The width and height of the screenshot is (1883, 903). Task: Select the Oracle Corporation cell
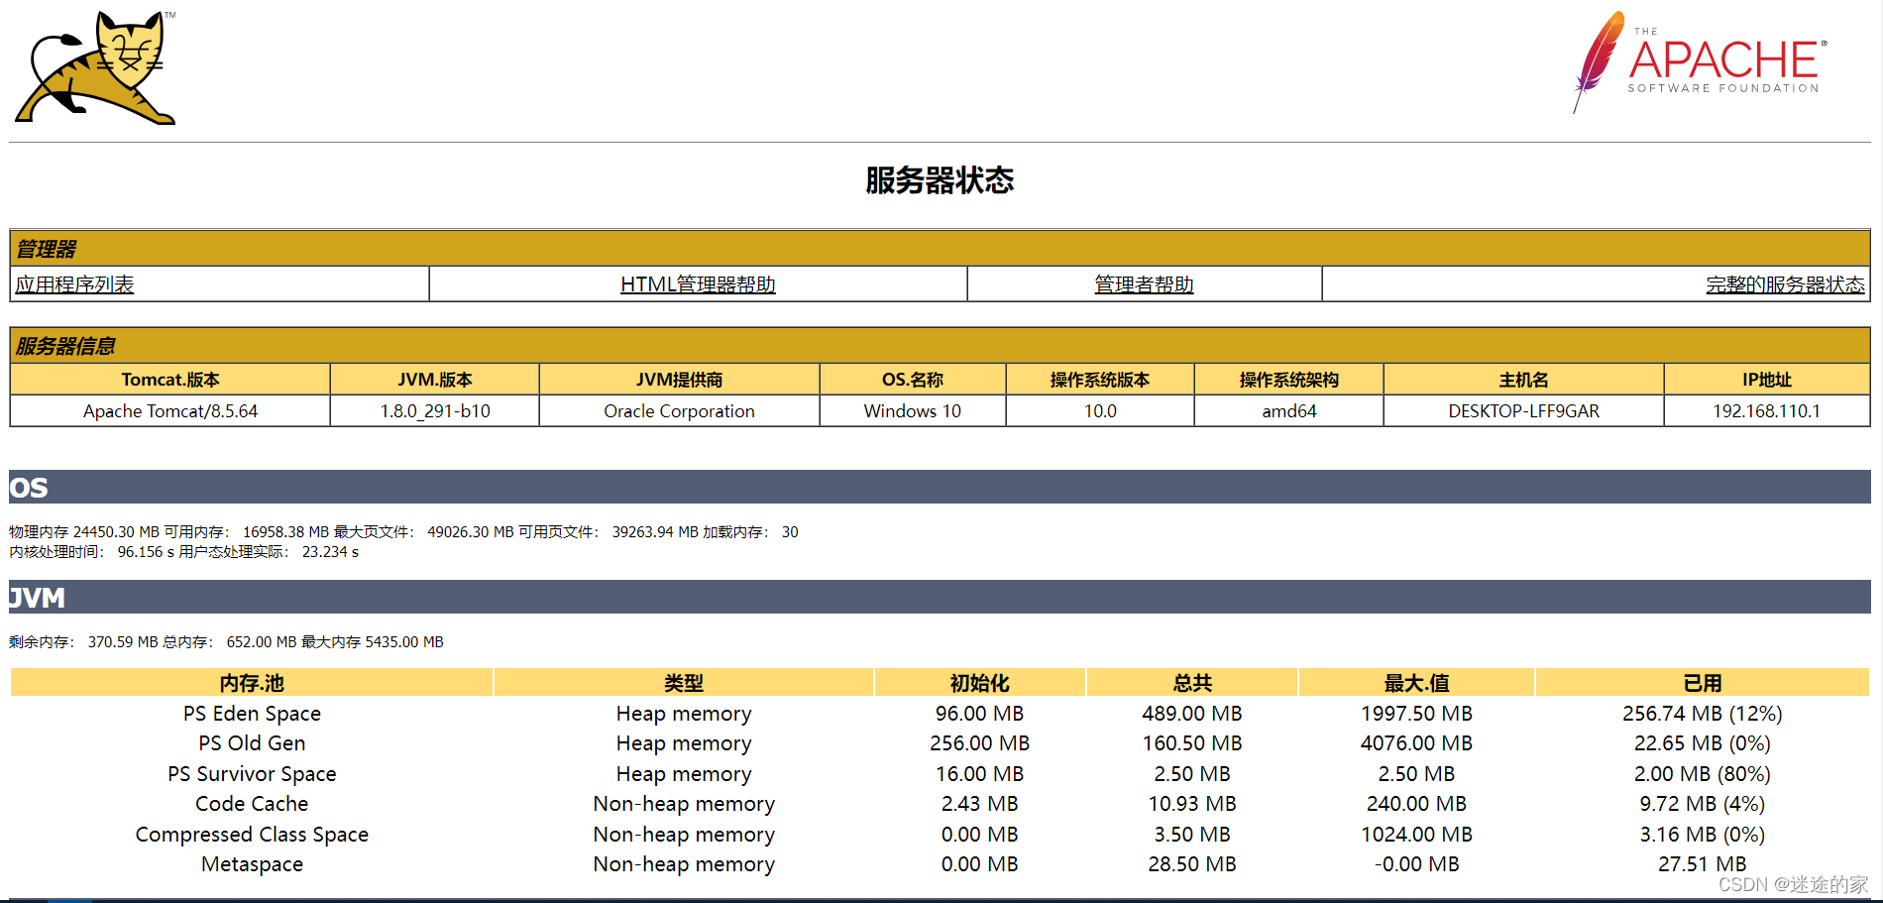(x=679, y=411)
